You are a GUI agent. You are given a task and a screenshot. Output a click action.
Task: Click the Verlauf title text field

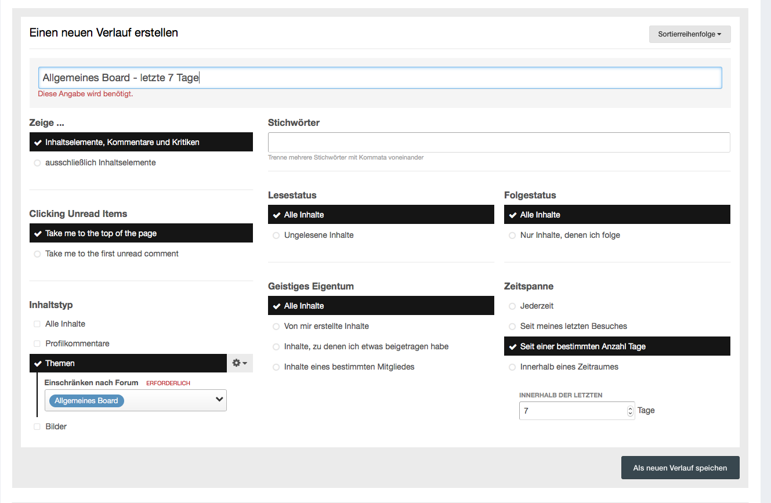[380, 78]
